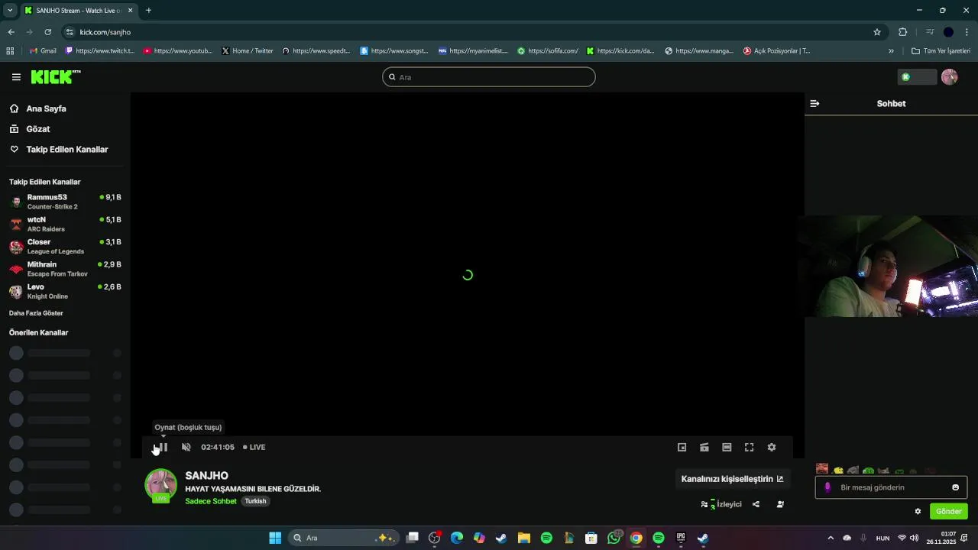Open the Gmail bookmark

43,51
